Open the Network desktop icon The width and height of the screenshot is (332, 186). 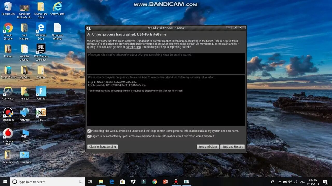pos(24,114)
